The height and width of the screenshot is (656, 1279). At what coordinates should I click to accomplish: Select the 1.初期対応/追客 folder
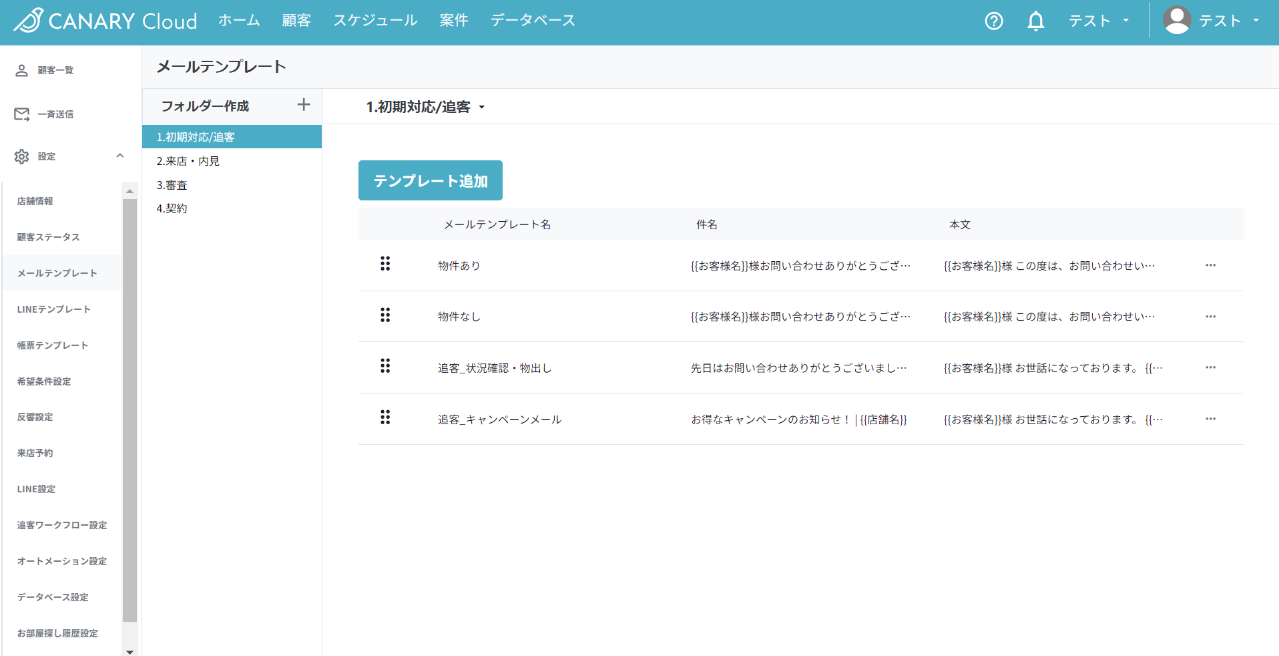pyautogui.click(x=232, y=137)
